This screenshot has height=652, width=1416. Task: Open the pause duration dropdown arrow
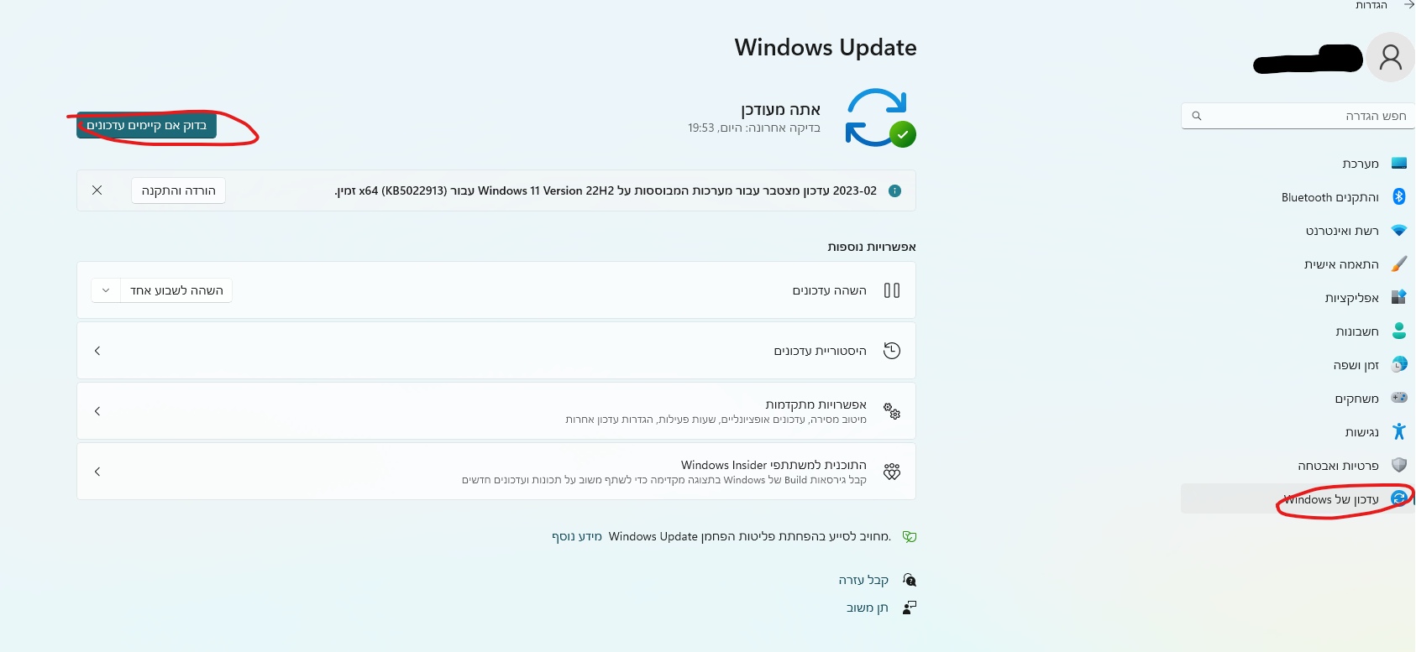[106, 290]
